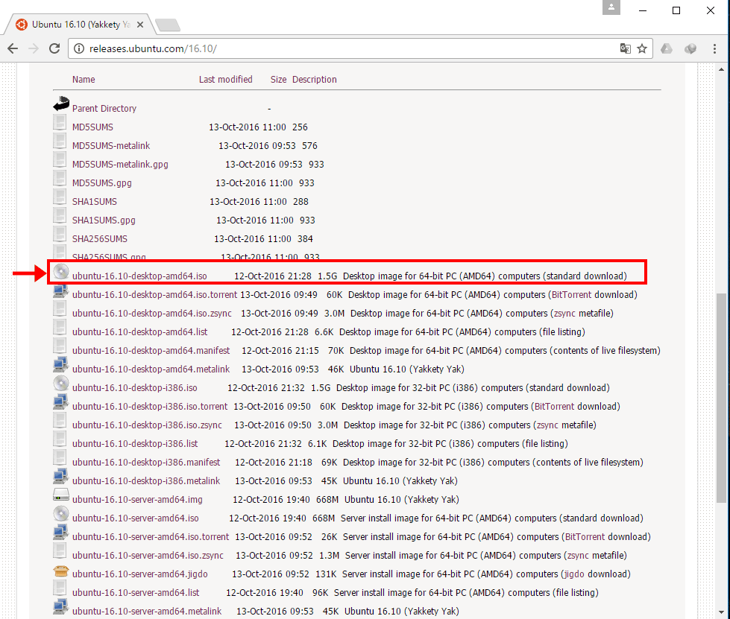Open the SHA1SUMS.gpg file link
This screenshot has height=619, width=730.
[x=104, y=220]
